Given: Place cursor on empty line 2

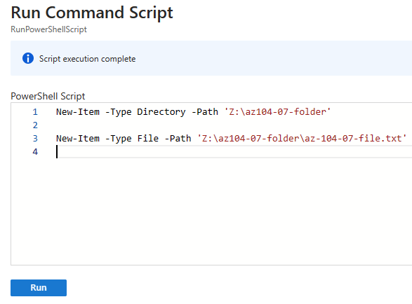Looking at the screenshot, I should tap(234, 125).
